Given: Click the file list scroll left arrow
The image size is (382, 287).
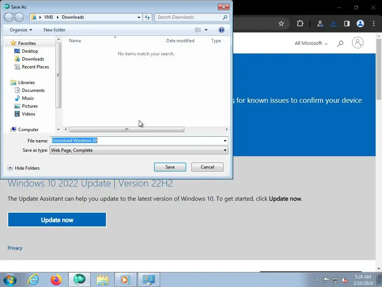Looking at the screenshot, I should pos(66,129).
